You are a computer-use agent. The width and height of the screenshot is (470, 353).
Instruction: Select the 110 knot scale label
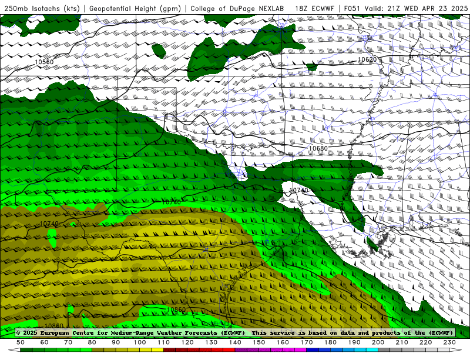pyautogui.click(x=164, y=342)
